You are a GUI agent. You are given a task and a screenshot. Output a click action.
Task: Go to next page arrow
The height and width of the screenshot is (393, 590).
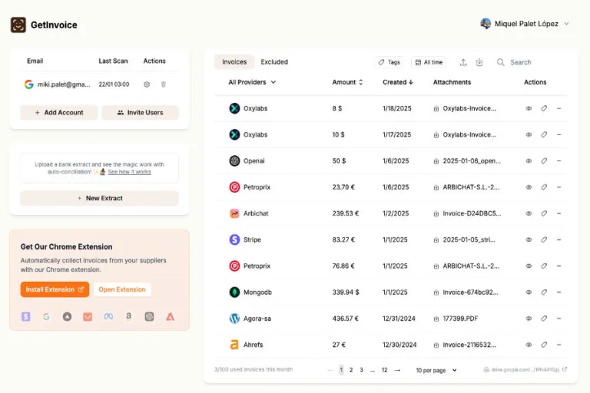[397, 370]
